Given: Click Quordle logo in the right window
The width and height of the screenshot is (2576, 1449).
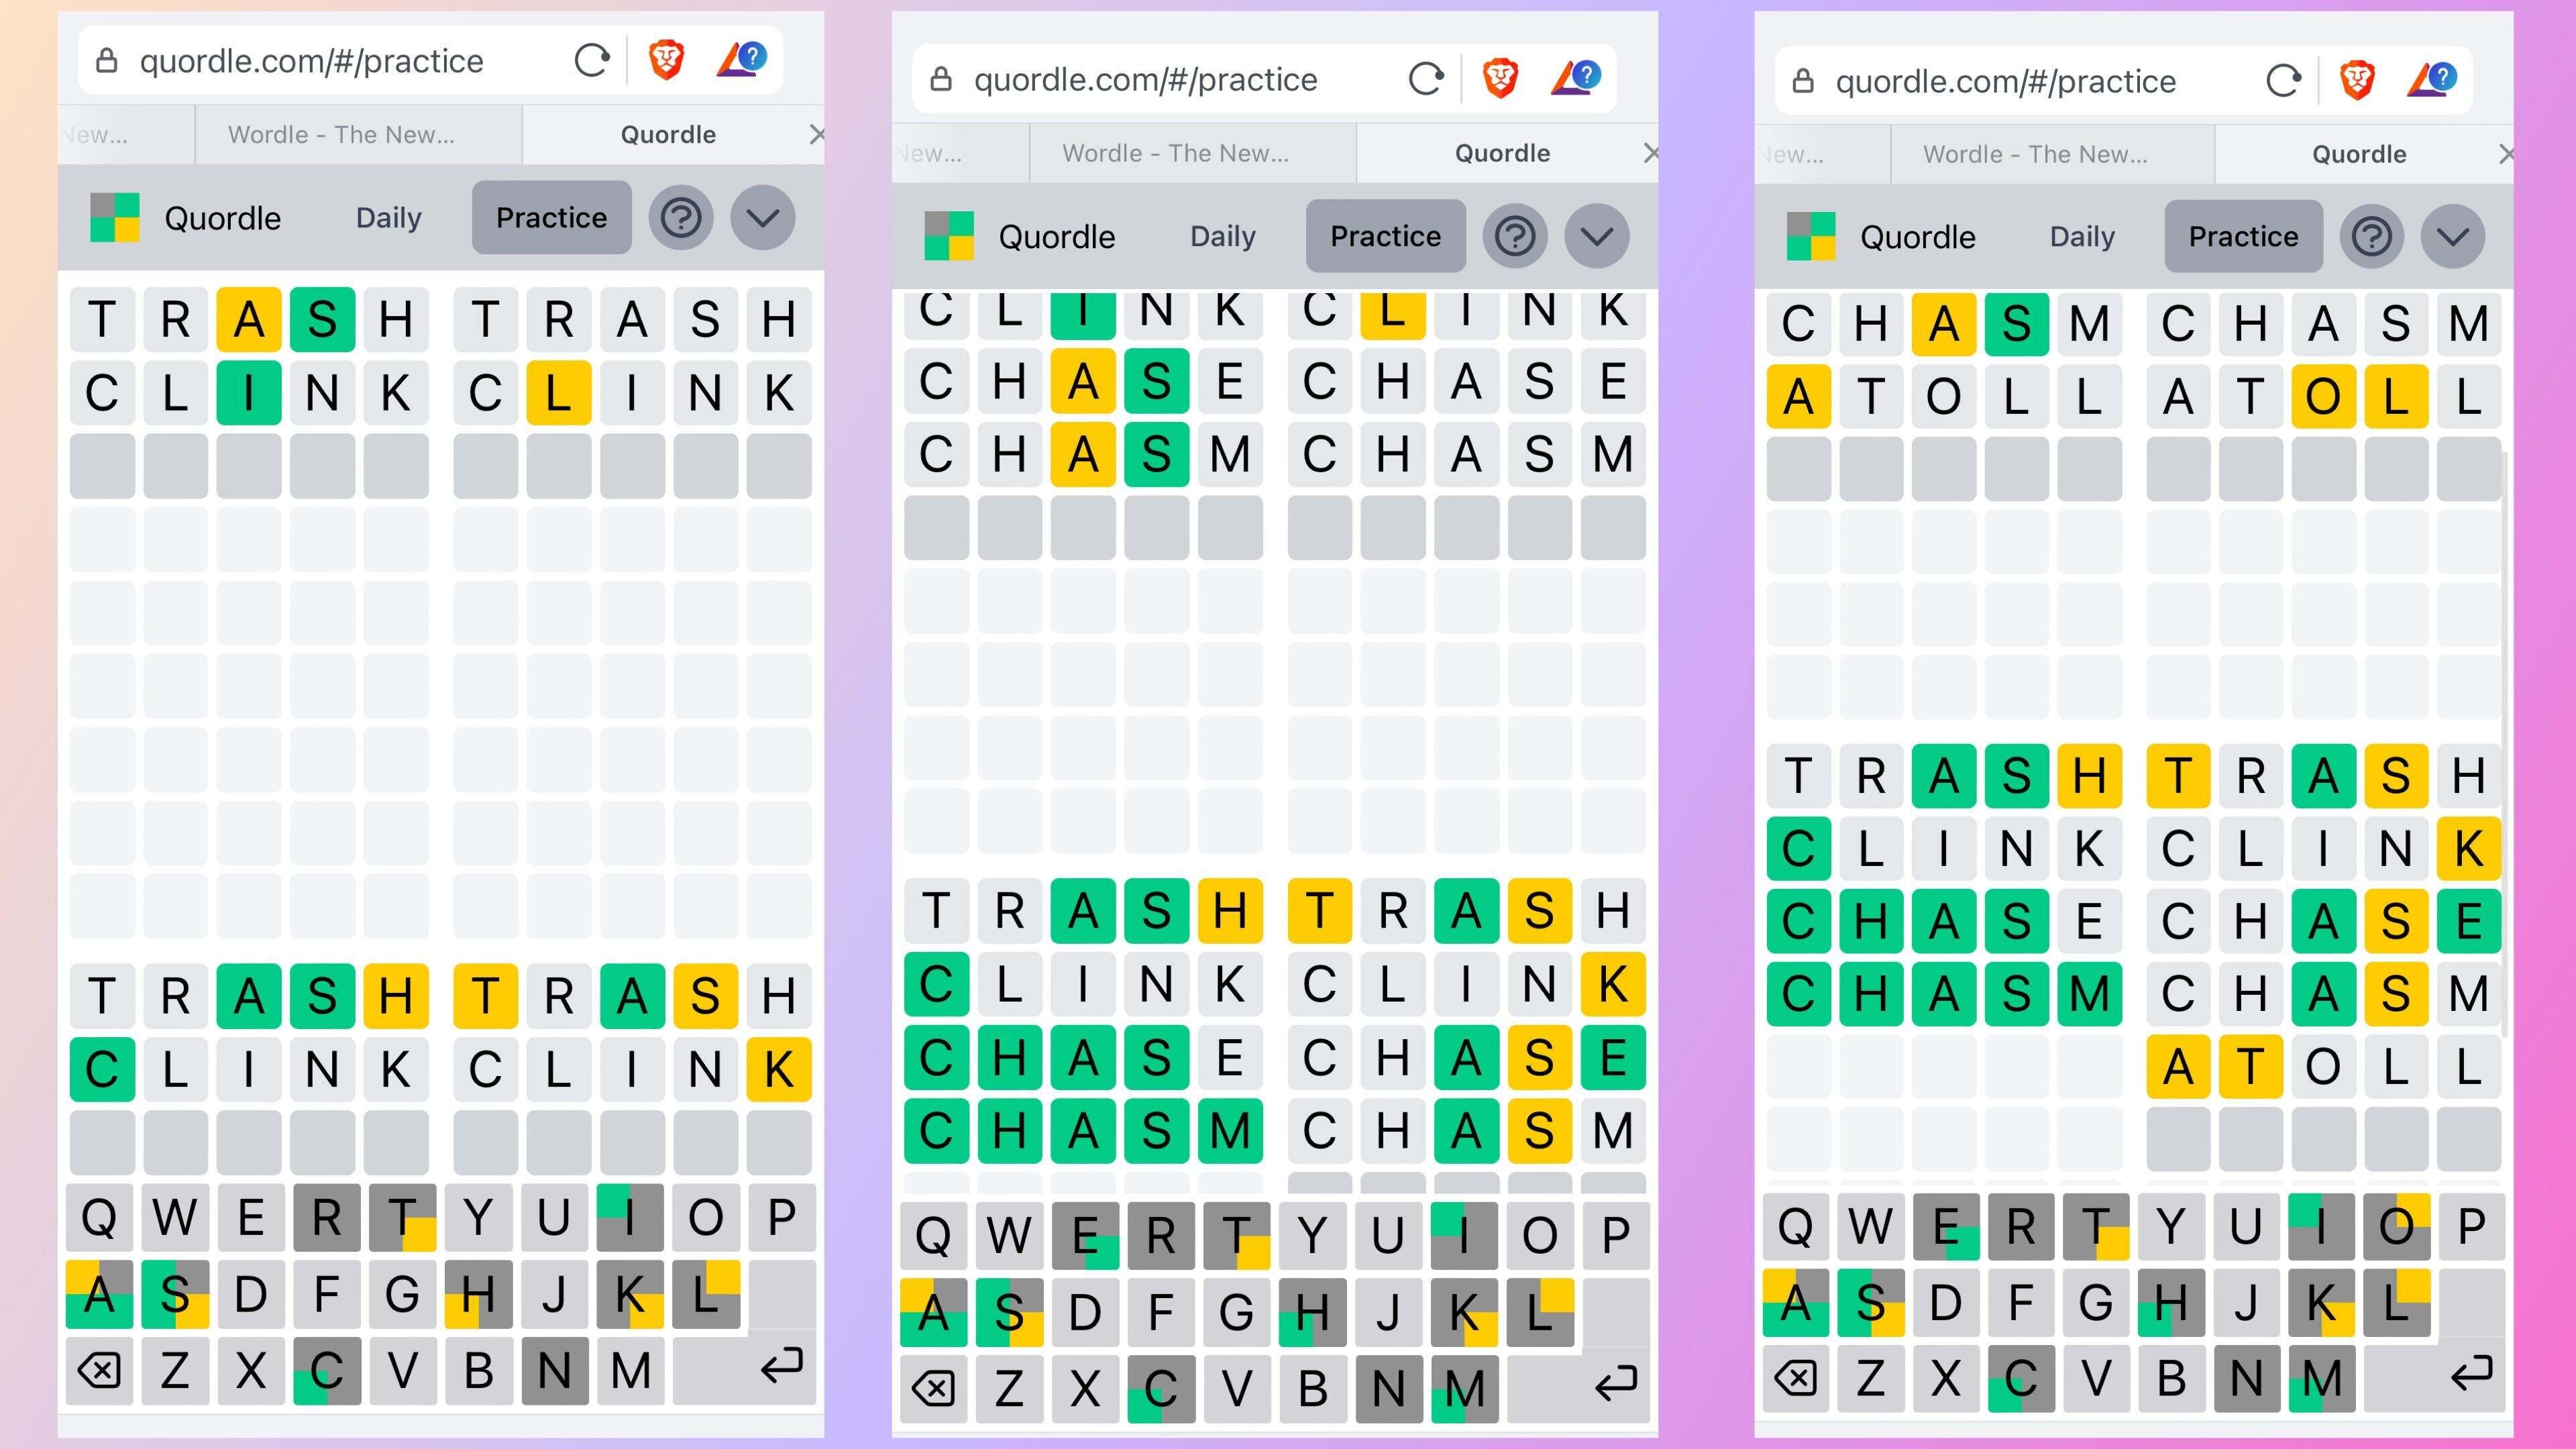Looking at the screenshot, I should coord(1810,236).
